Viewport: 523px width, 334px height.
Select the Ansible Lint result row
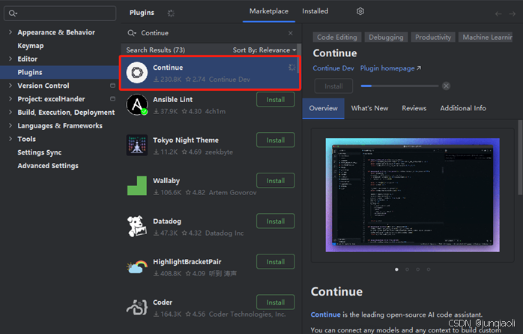pyautogui.click(x=210, y=104)
